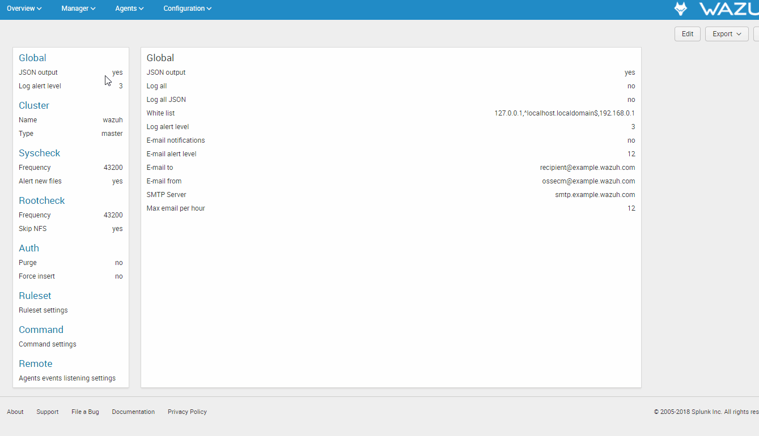Open the Support footer link
Screen dimensions: 759x436
(48, 412)
